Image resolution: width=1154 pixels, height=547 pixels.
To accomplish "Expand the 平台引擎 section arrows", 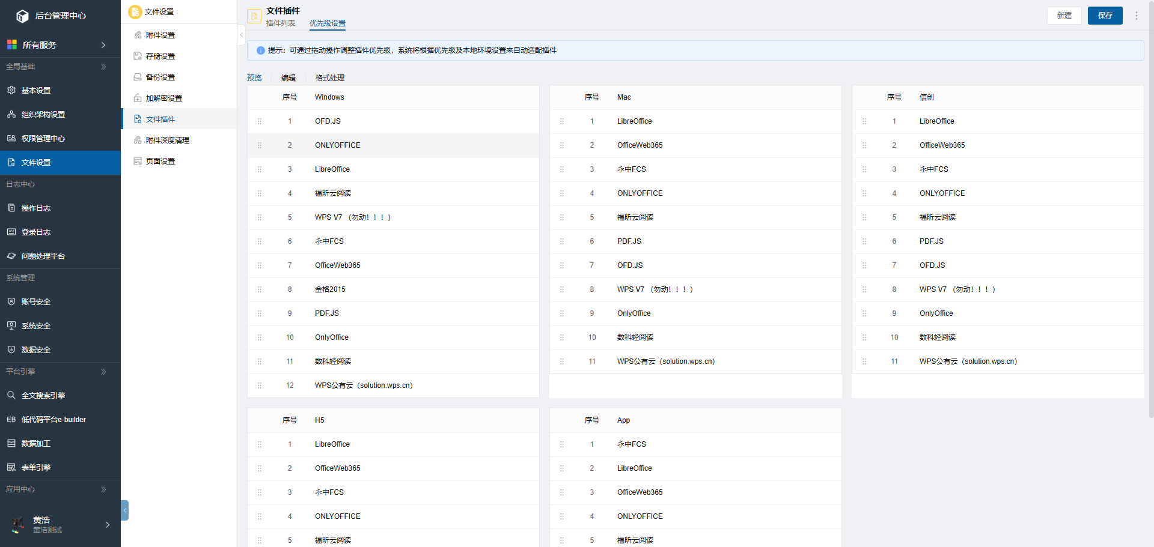I will 103,372.
